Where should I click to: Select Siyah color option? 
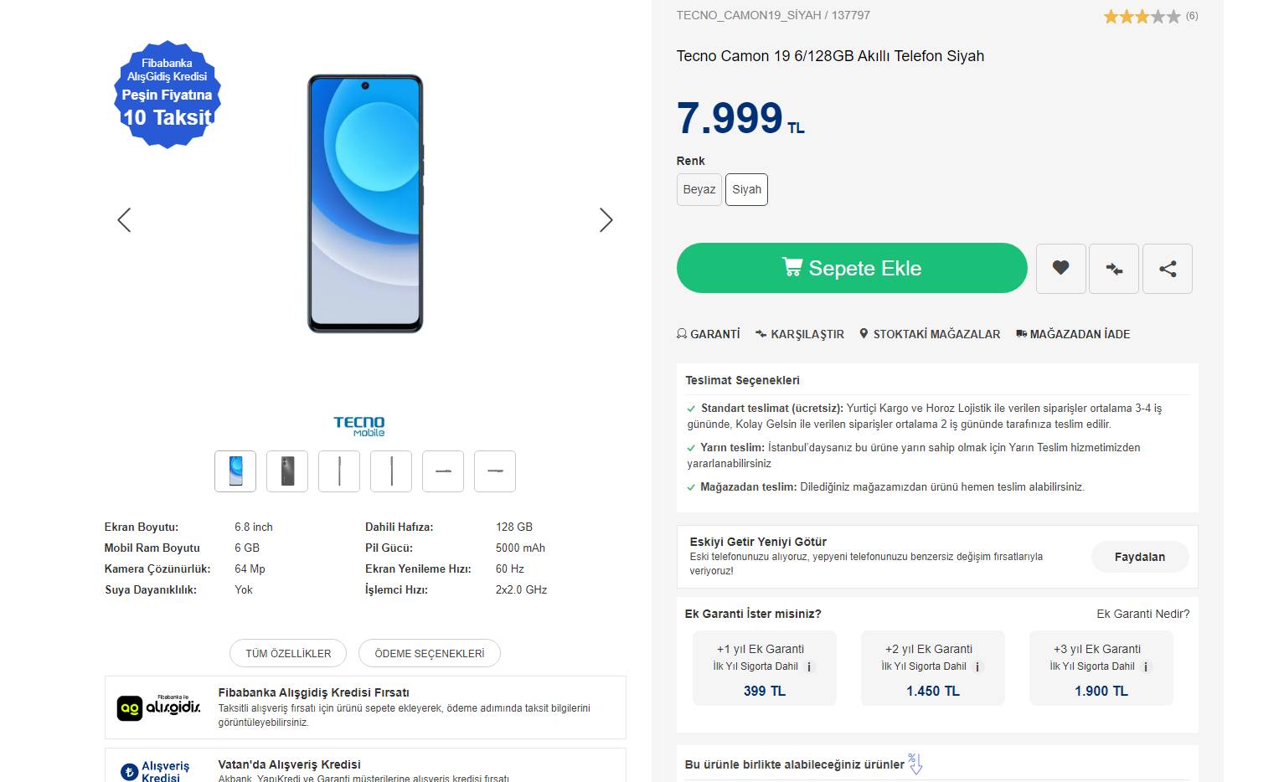pyautogui.click(x=746, y=189)
